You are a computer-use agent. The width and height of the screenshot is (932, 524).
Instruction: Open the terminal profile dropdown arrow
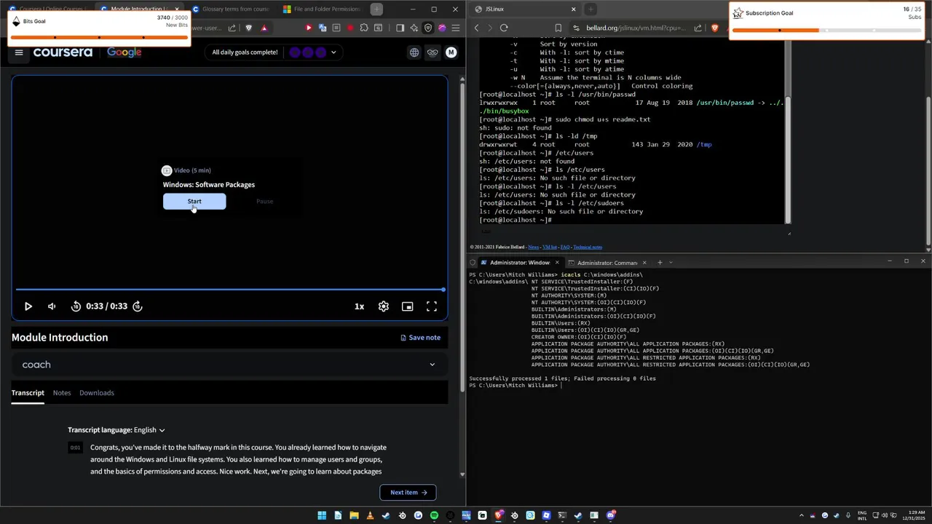click(x=671, y=263)
